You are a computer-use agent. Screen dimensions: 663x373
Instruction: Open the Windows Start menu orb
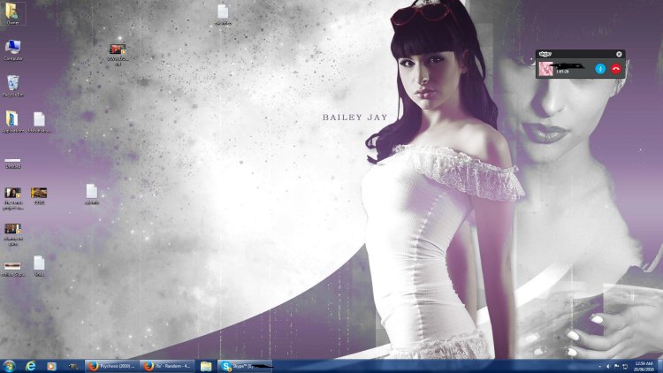coord(9,366)
